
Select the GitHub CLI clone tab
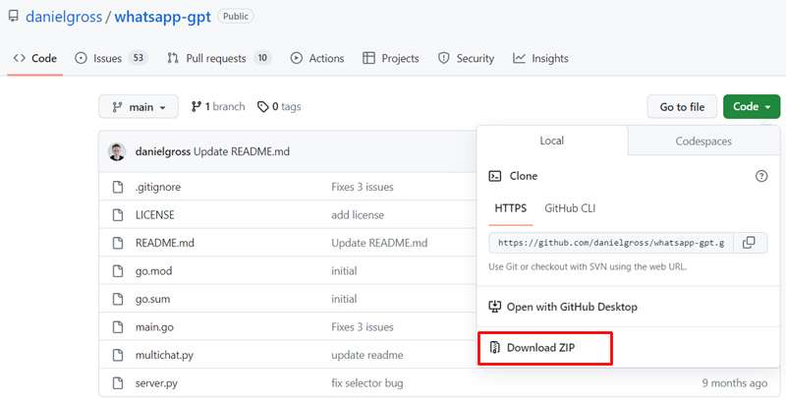[x=570, y=208]
